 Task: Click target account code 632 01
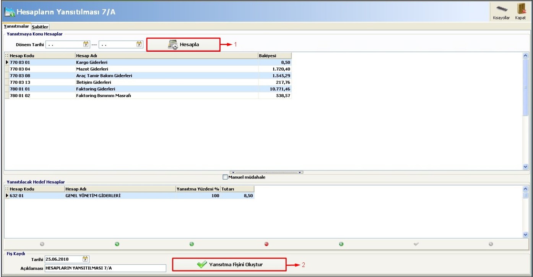click(x=16, y=196)
